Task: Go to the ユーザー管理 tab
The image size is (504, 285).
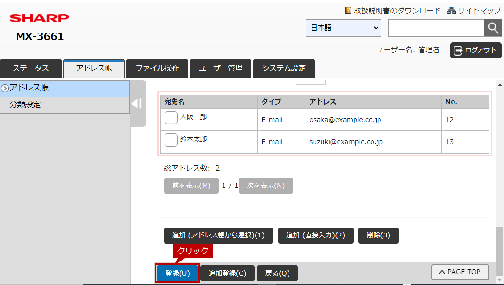Action: (221, 68)
